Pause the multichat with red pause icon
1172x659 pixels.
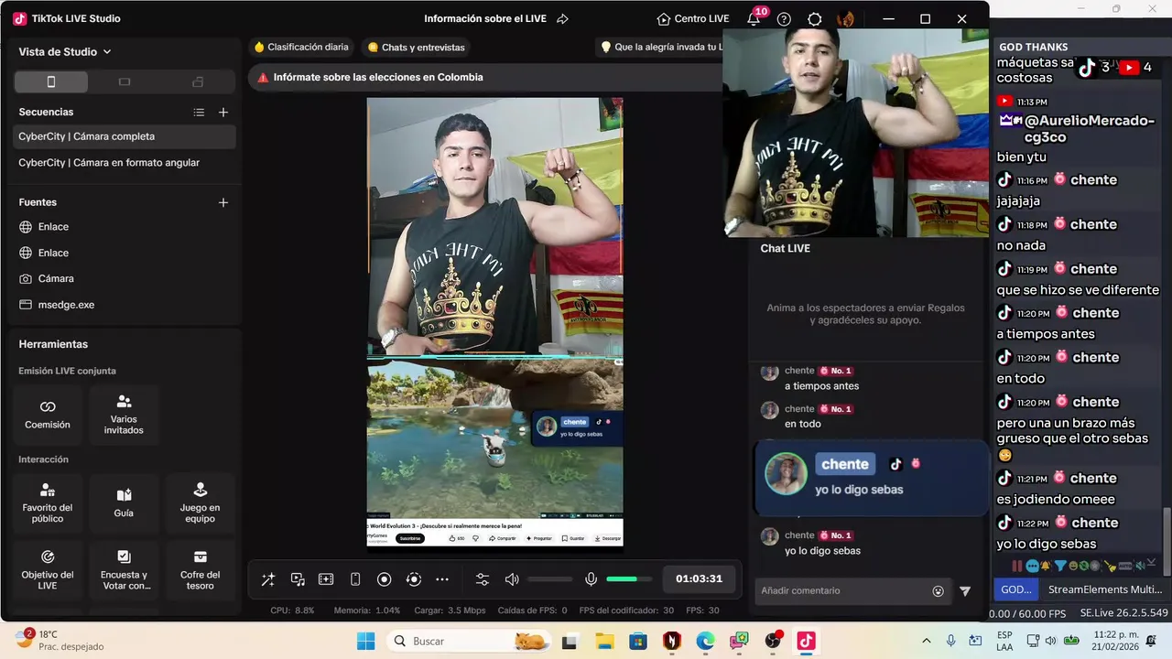point(1017,566)
